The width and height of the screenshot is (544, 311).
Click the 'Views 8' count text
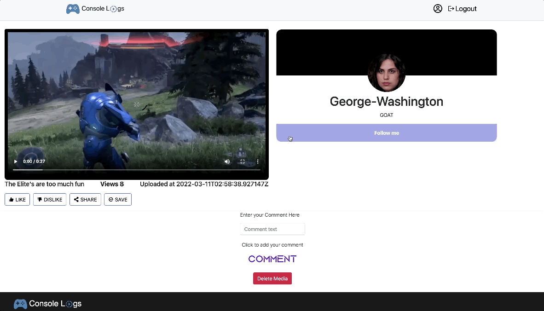point(112,184)
